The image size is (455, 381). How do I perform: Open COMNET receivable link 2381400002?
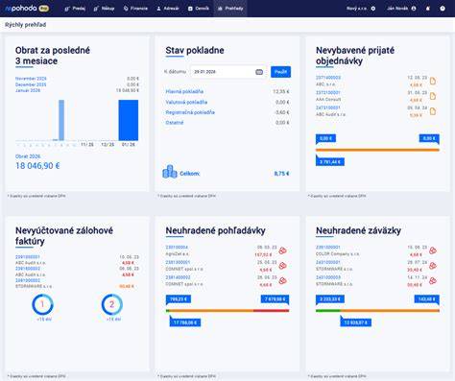click(x=178, y=277)
